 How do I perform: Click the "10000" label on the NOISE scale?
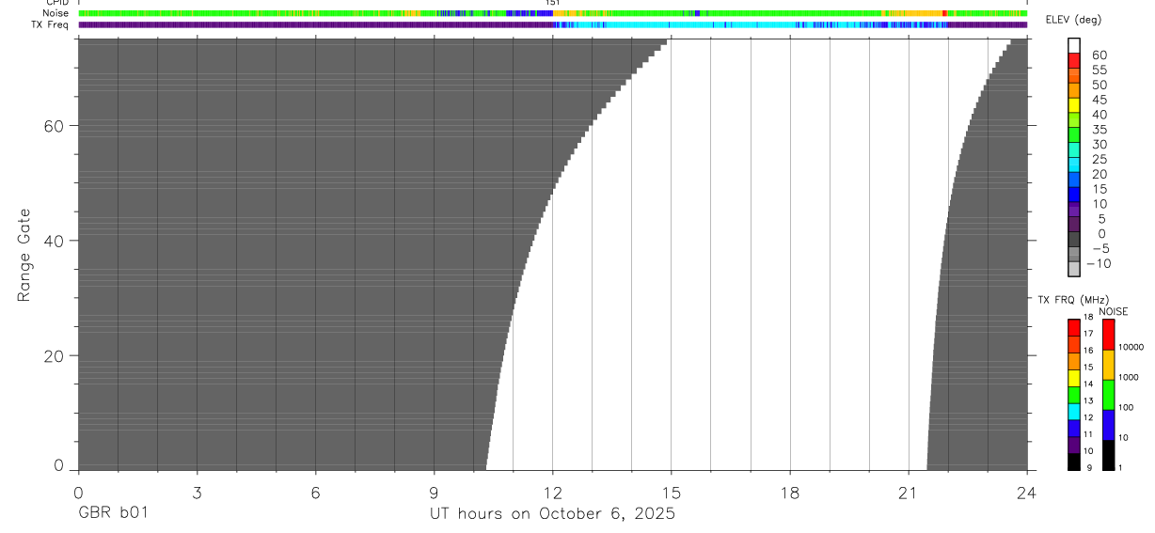(1130, 348)
